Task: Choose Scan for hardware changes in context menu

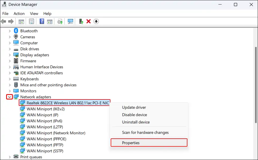Action: point(149,133)
